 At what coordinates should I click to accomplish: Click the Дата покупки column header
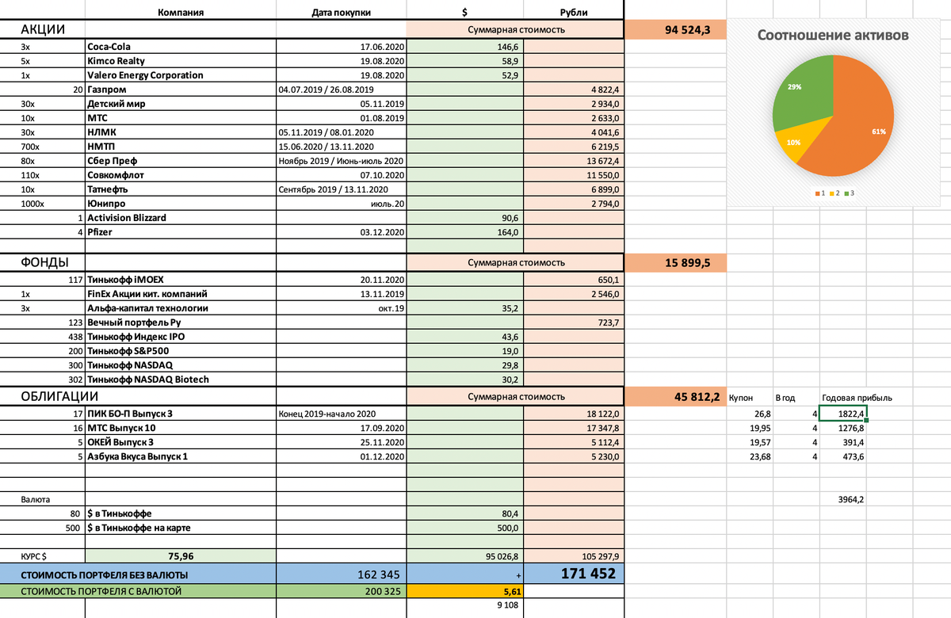tap(341, 12)
